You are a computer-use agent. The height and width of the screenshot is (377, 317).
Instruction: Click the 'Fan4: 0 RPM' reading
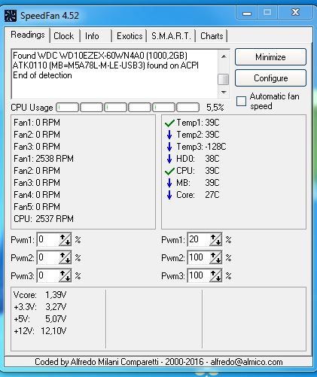[37, 195]
